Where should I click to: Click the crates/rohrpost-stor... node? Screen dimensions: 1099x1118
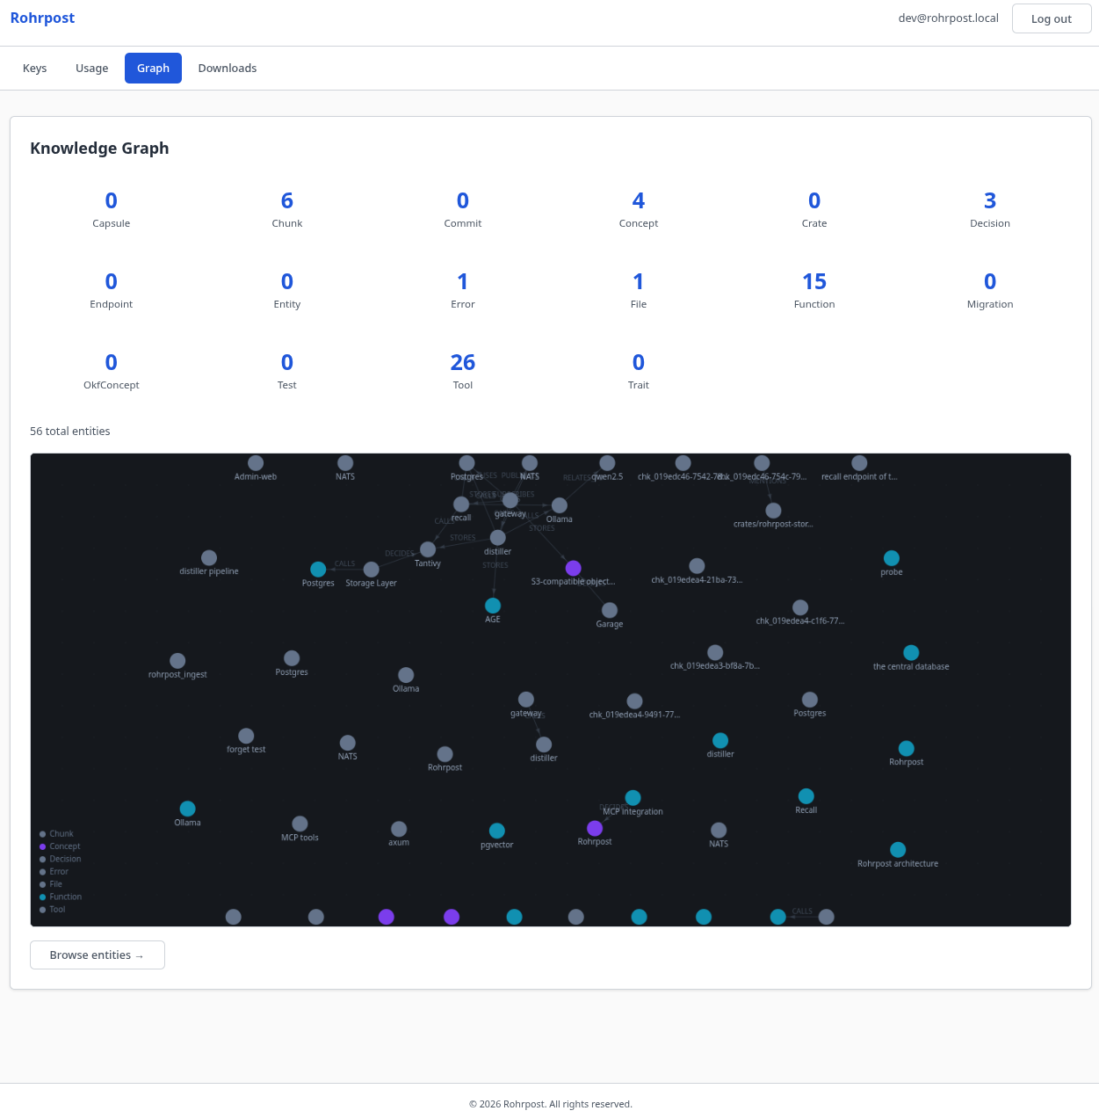[773, 511]
